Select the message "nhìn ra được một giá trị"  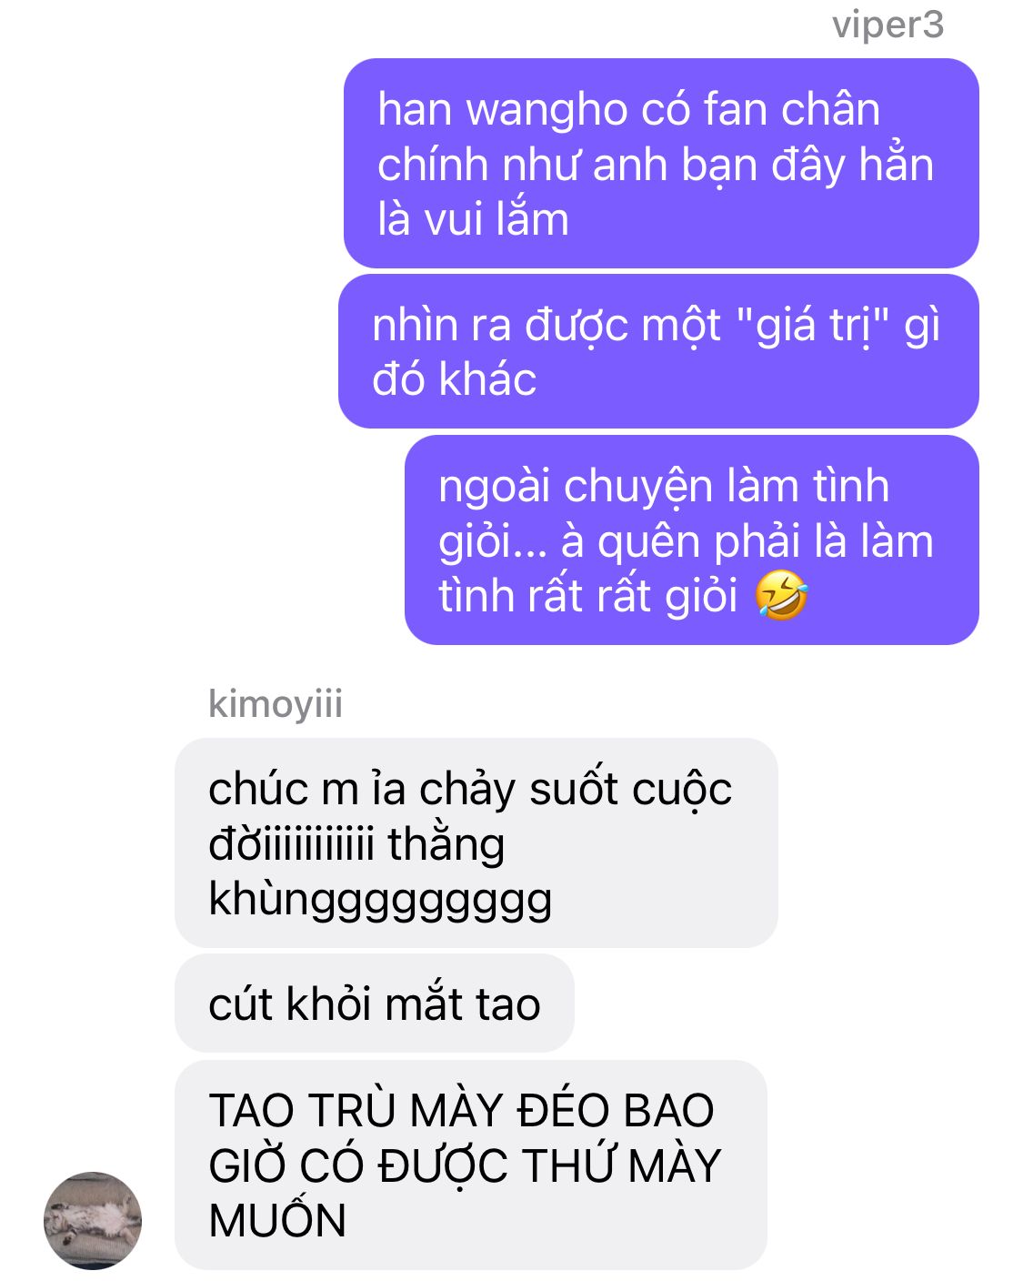pyautogui.click(x=658, y=351)
